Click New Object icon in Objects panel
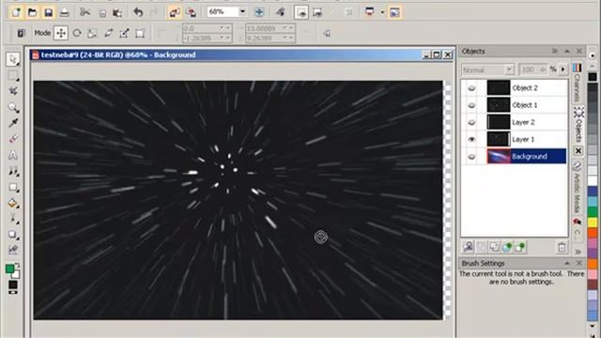 coord(520,247)
